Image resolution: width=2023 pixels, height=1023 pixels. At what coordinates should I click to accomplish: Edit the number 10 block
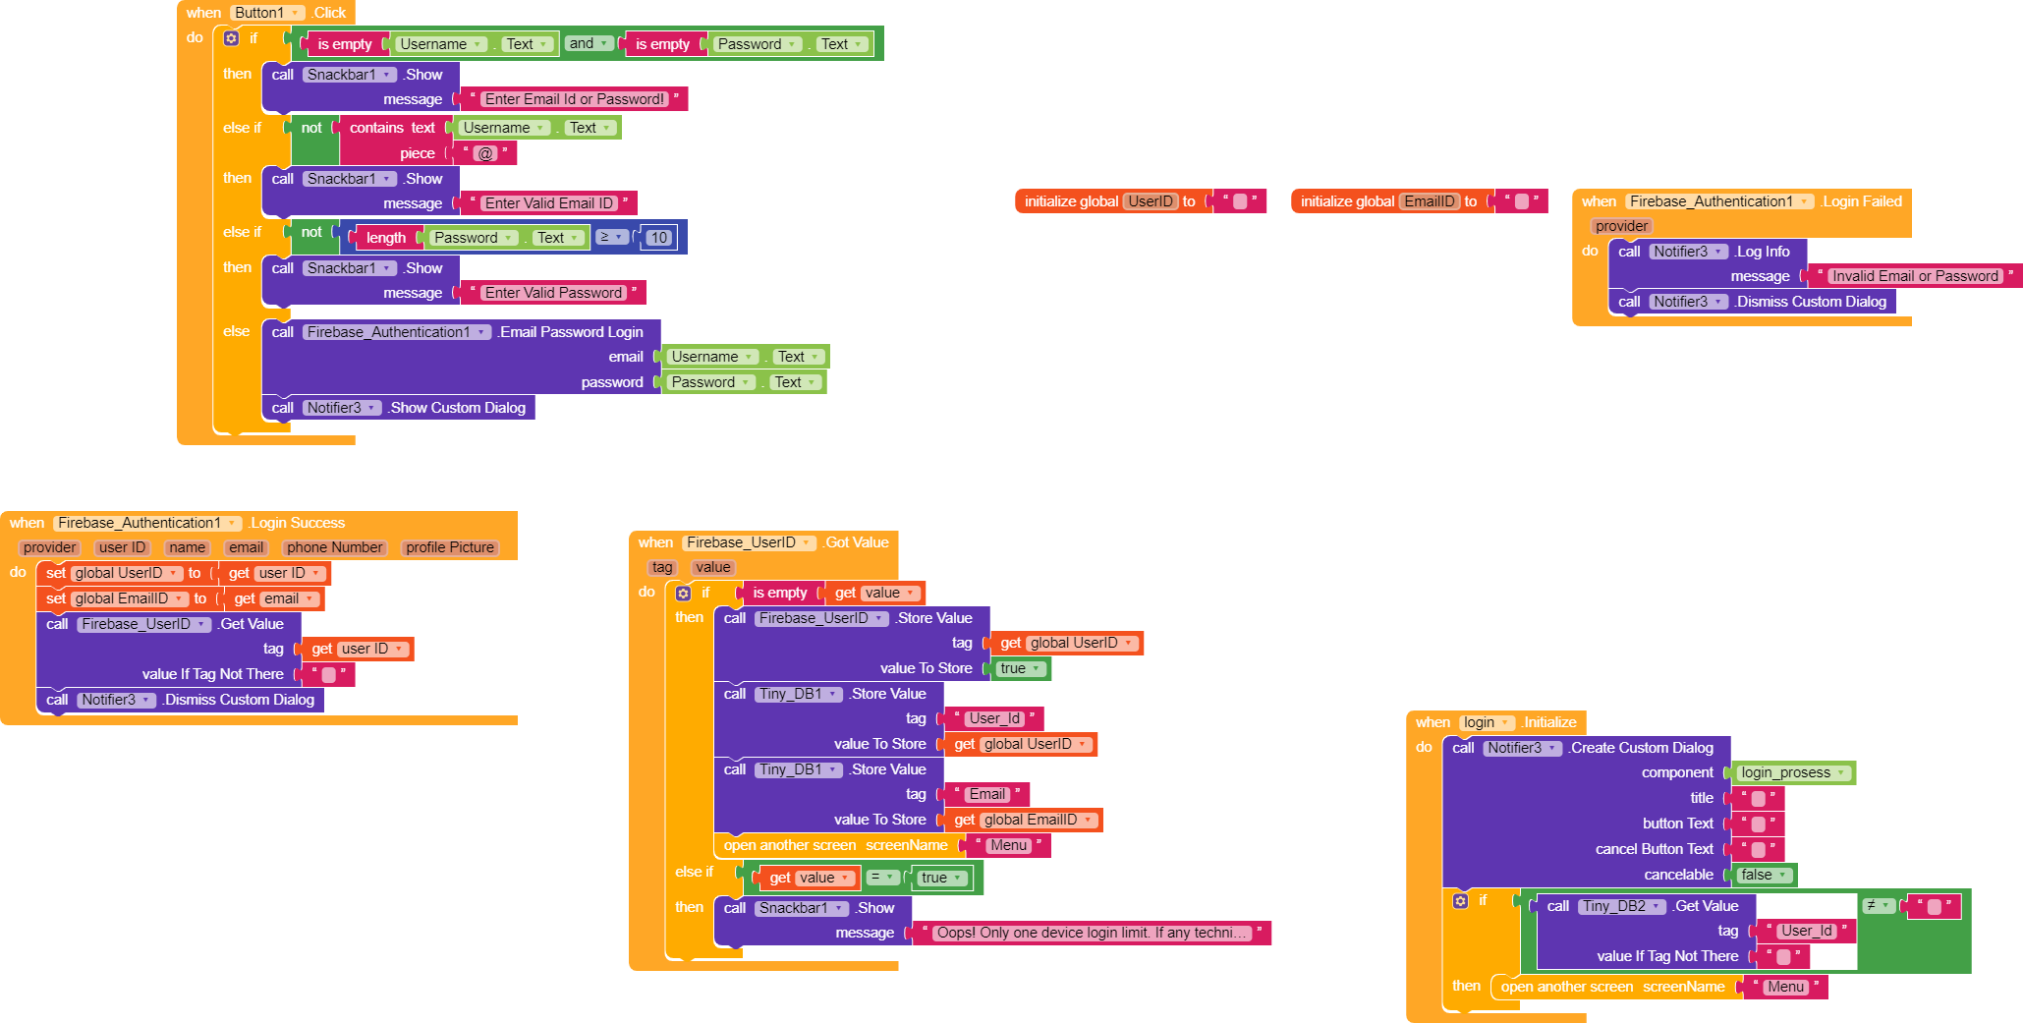(x=659, y=237)
